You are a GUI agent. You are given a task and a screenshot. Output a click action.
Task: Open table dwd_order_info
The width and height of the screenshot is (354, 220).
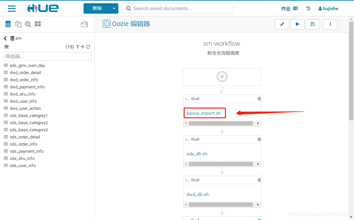(x=24, y=80)
